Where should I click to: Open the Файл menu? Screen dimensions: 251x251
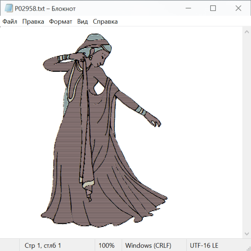pos(10,21)
